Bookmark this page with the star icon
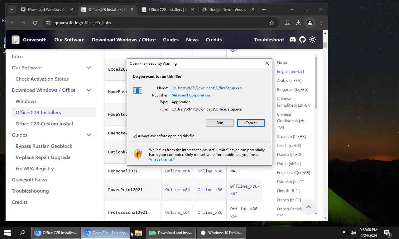 (272, 23)
